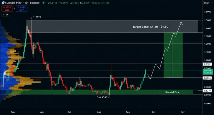Click the 1.0000 price scale label
The image size is (214, 115).
coord(207,60)
